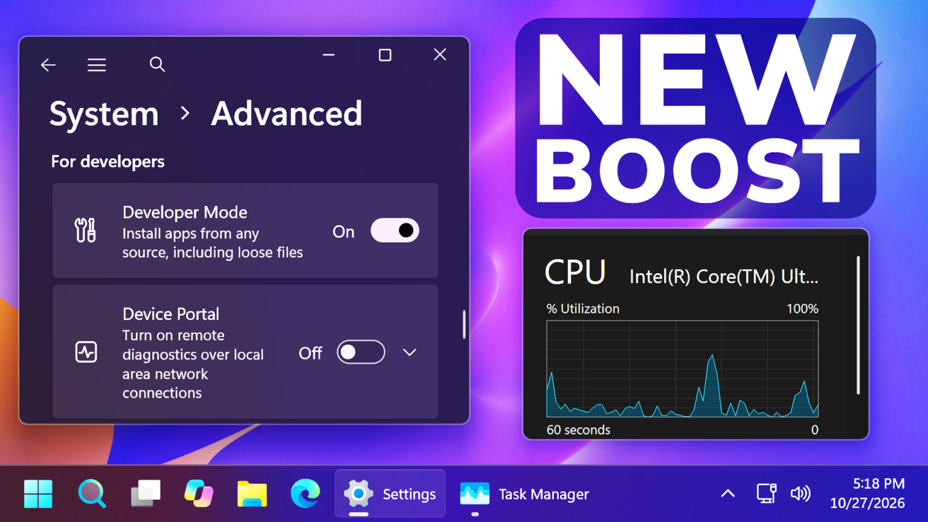Click the 'Developer Mode' setting title
Viewport: 928px width, 522px height.
[x=185, y=212]
